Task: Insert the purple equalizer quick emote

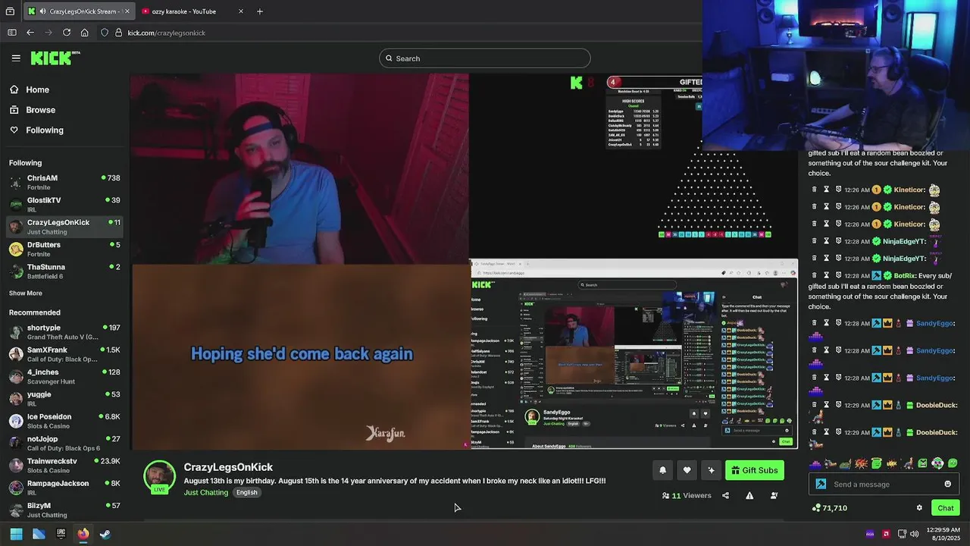Action: 815,463
